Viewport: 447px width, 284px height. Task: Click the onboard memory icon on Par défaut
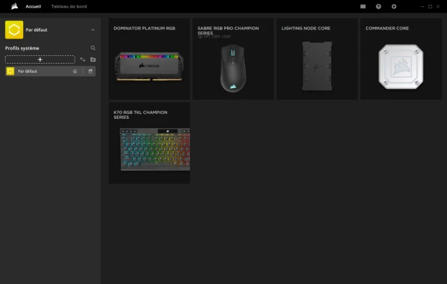(90, 71)
